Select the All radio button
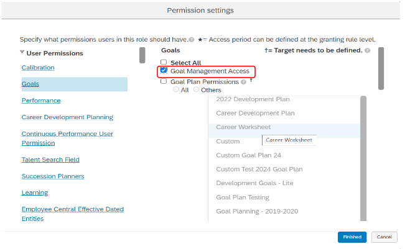The image size is (405, 249). (x=176, y=89)
